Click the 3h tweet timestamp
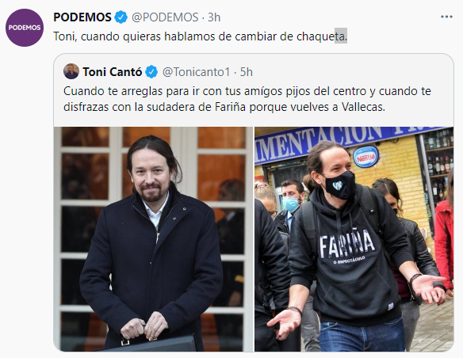Screen dimensions: 463x358 [214, 17]
